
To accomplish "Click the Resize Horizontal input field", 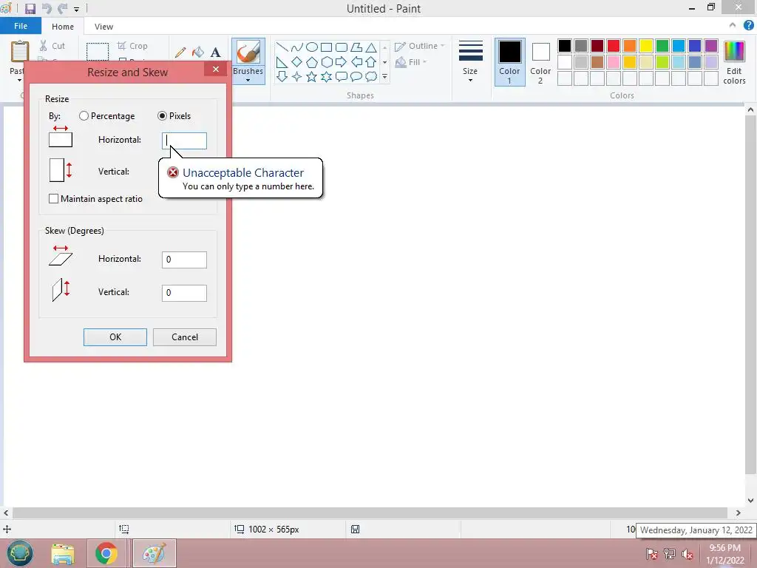I will click(x=184, y=141).
